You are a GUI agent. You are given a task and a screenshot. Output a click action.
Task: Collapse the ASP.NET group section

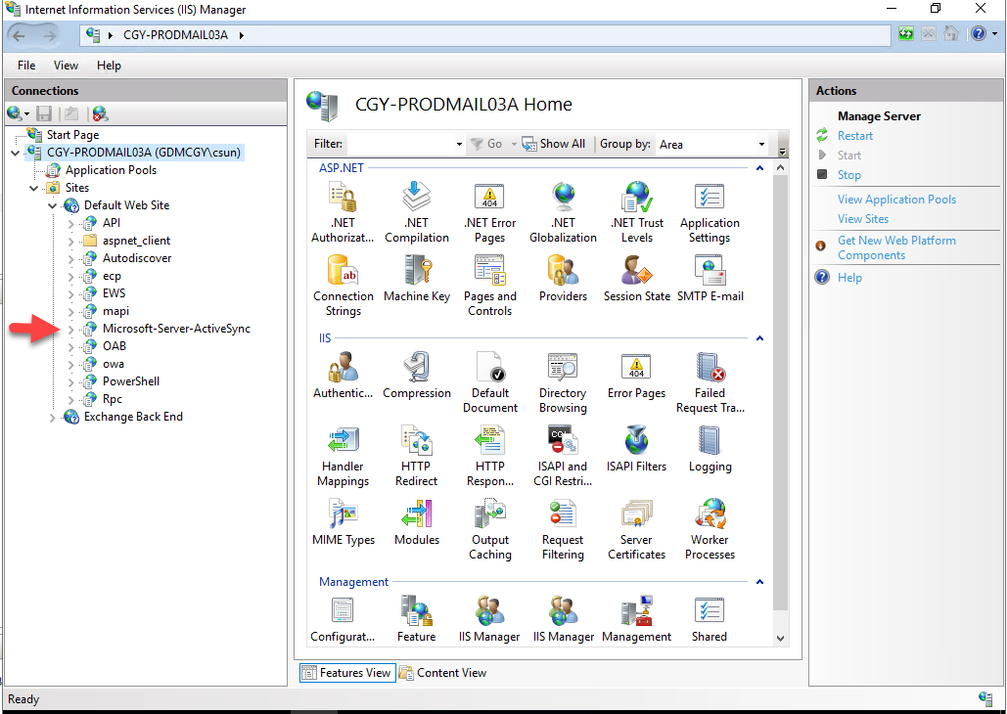pos(759,168)
